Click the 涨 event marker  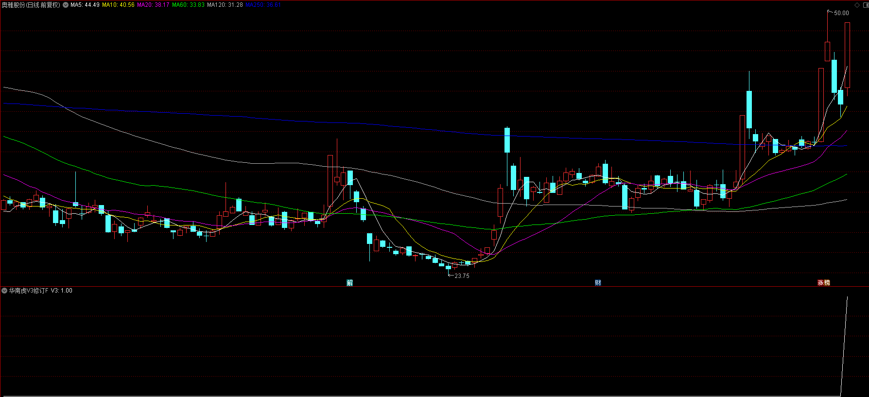(820, 283)
